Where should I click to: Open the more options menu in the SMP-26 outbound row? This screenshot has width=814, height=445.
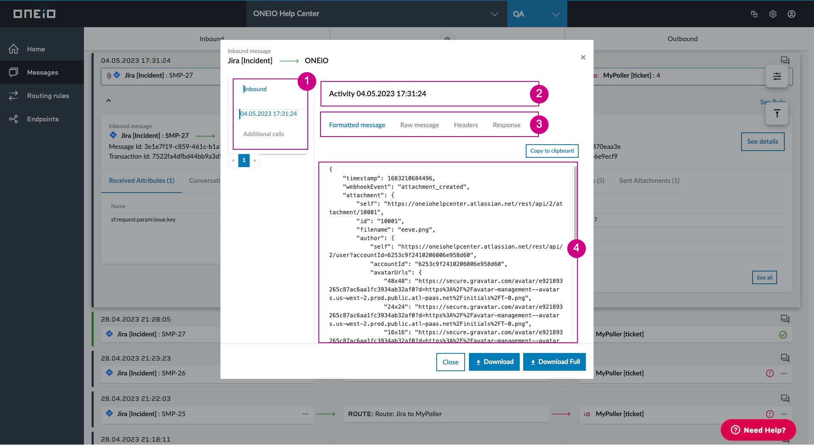pos(784,374)
